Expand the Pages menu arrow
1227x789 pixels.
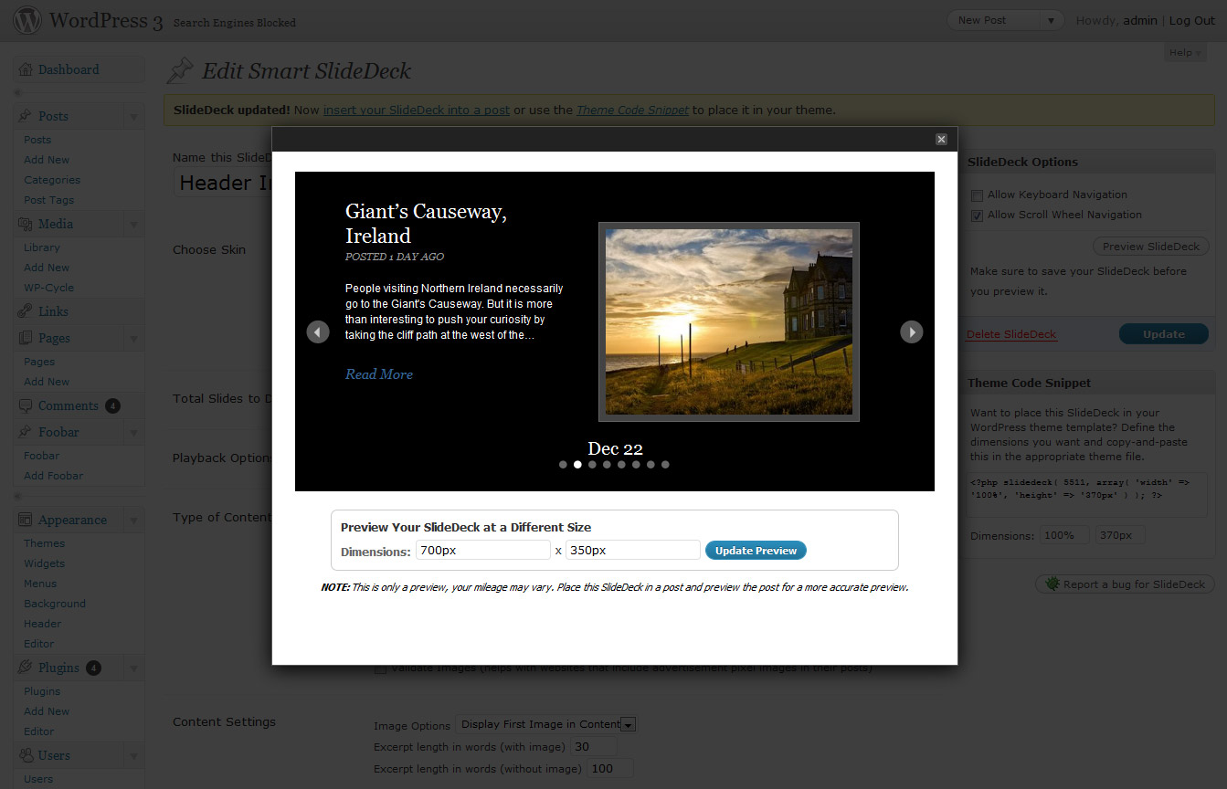coord(133,339)
